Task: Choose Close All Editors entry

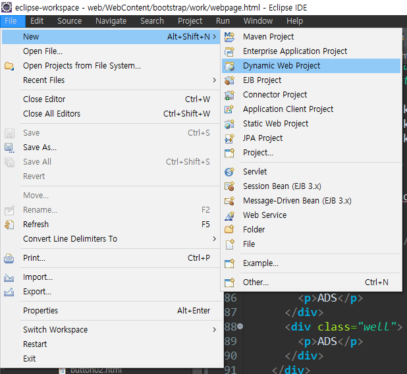Action: pos(111,114)
